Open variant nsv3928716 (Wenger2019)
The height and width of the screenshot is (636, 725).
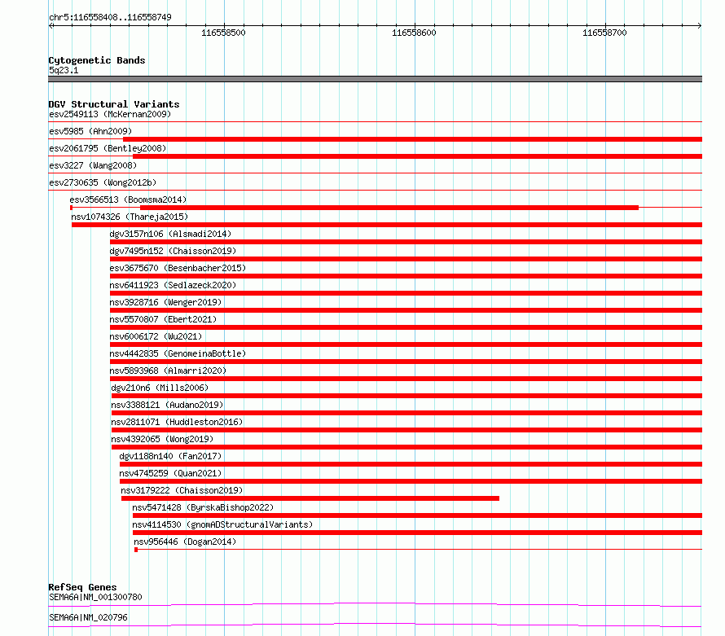165,302
